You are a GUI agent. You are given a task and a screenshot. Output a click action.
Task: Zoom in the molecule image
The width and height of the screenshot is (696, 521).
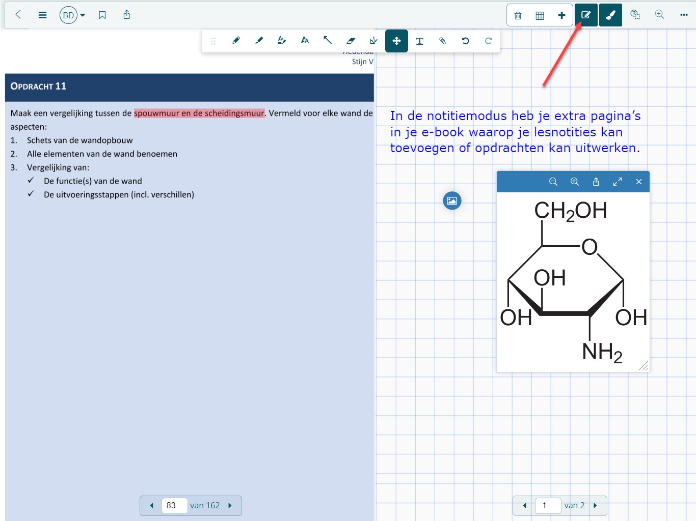pos(575,182)
